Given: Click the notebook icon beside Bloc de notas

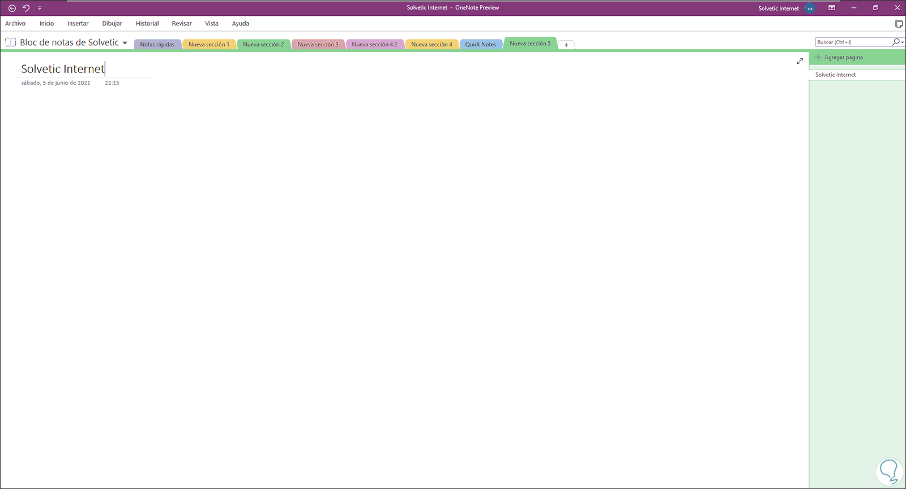Looking at the screenshot, I should click(x=11, y=42).
